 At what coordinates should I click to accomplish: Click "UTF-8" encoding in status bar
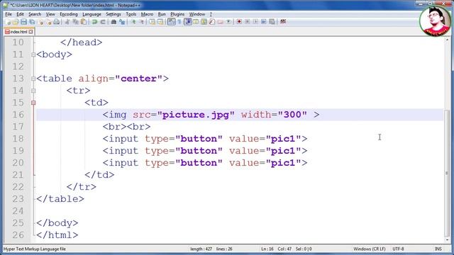pos(398,249)
